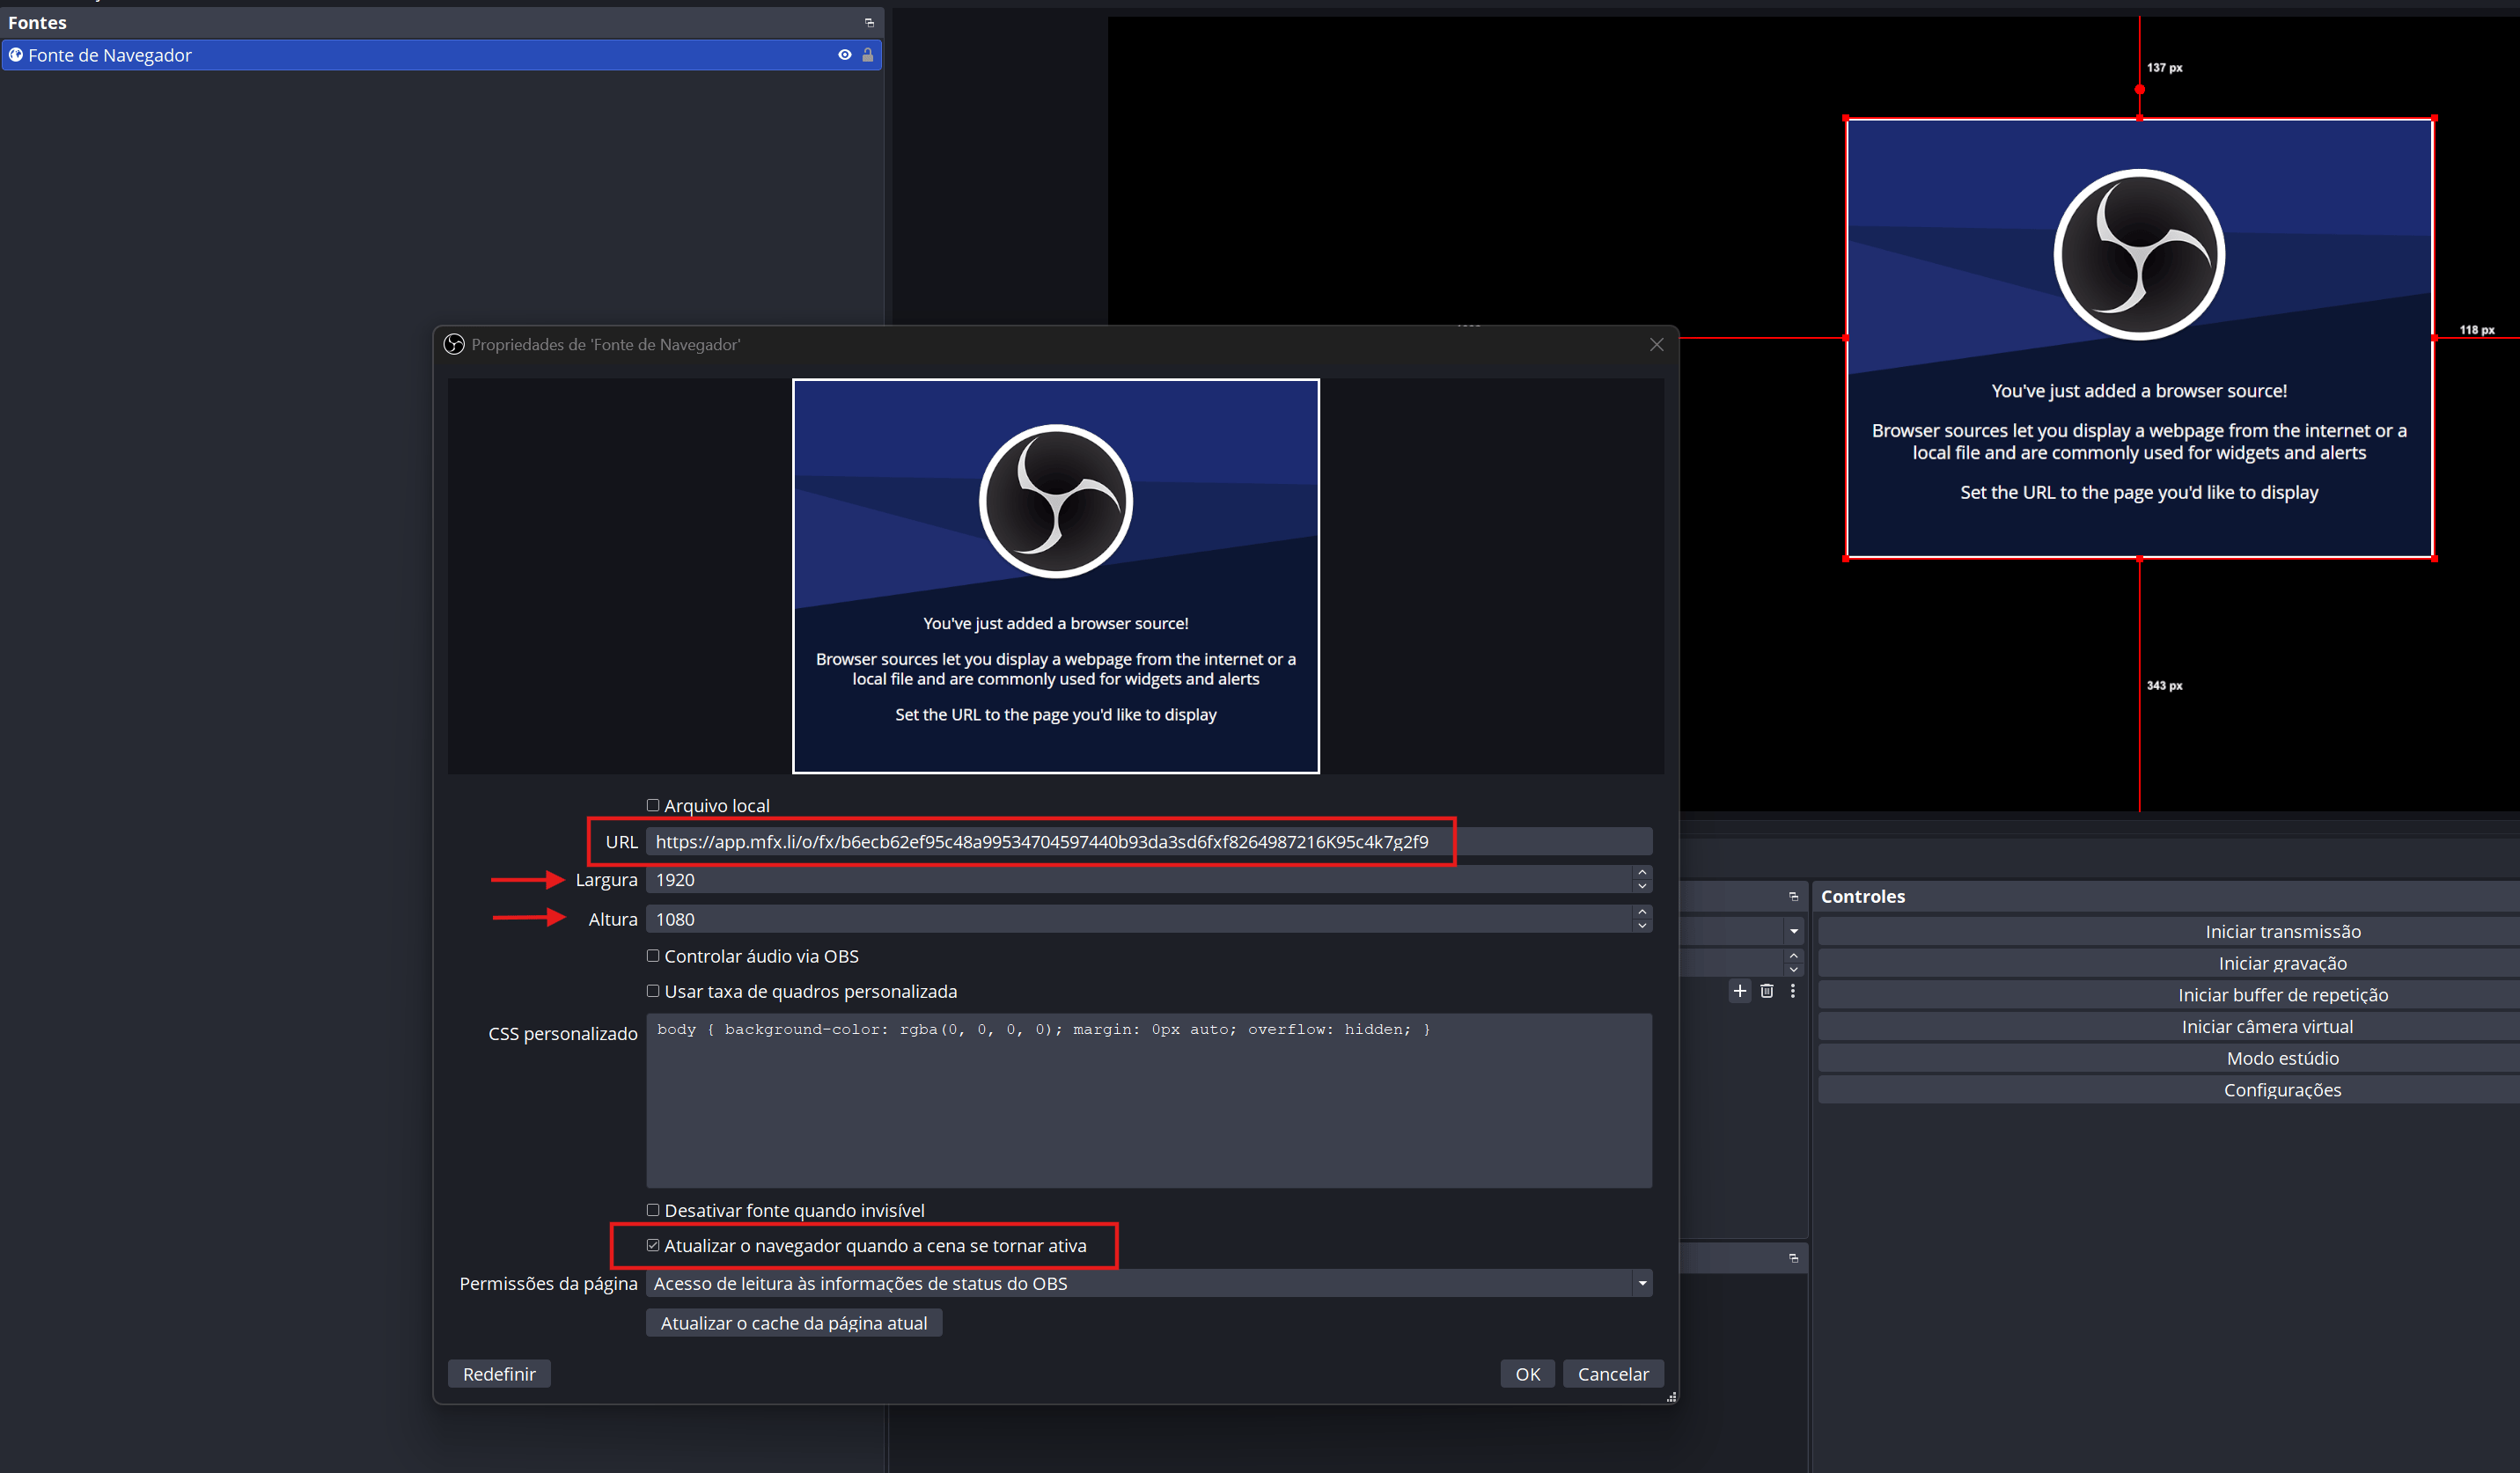Float the dock panel left of Controles
The image size is (2520, 1473).
point(1793,896)
